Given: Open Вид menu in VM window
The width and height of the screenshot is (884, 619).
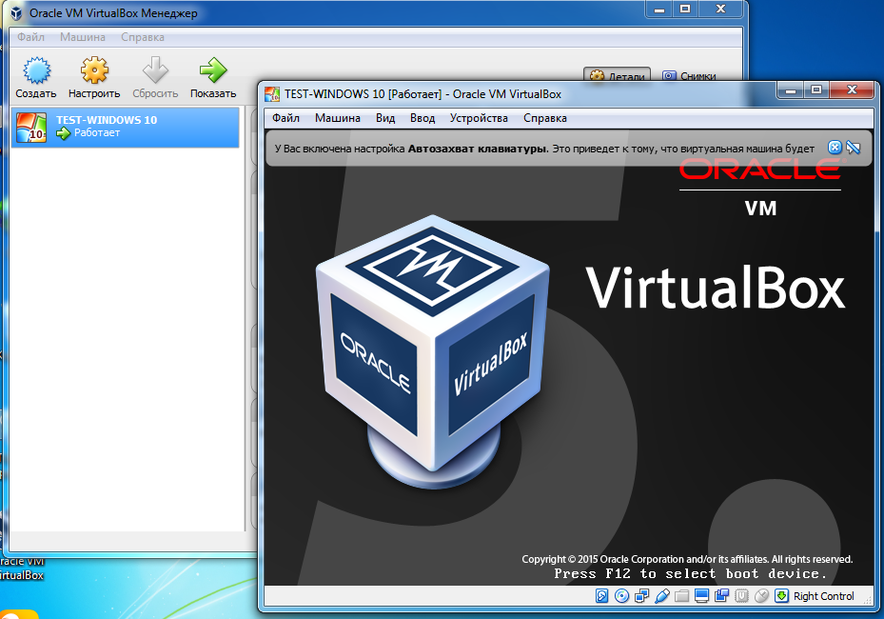Looking at the screenshot, I should pos(385,118).
